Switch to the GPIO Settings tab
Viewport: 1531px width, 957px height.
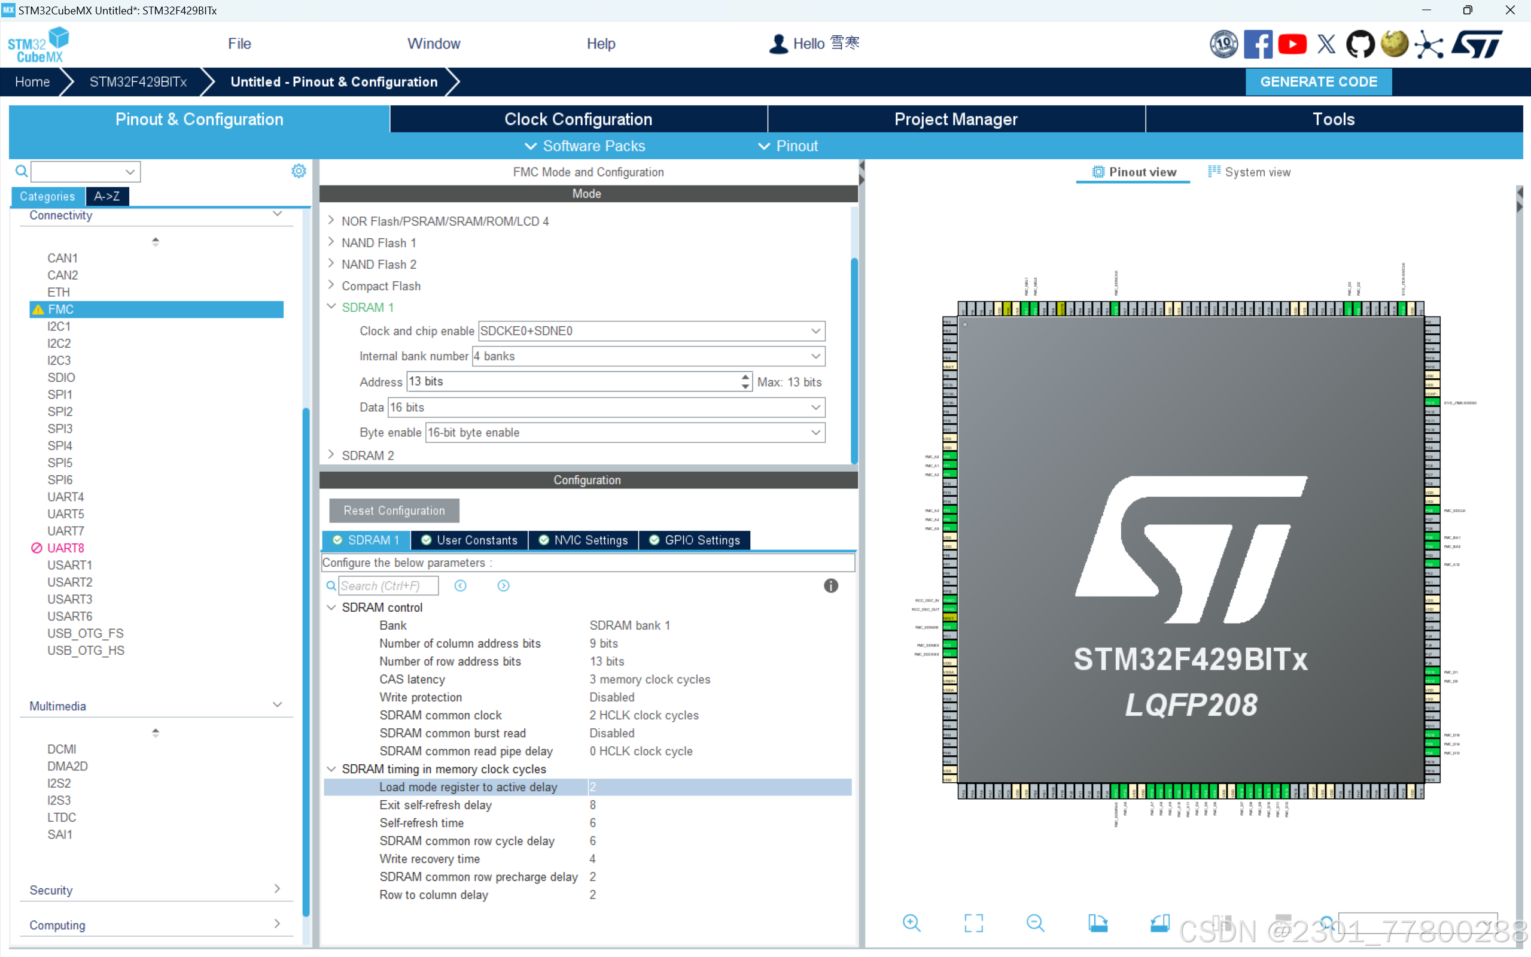tap(695, 540)
